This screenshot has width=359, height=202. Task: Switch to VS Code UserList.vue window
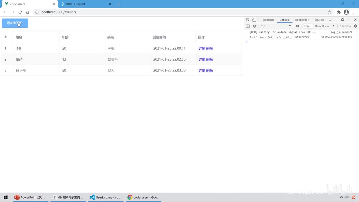pos(105,197)
